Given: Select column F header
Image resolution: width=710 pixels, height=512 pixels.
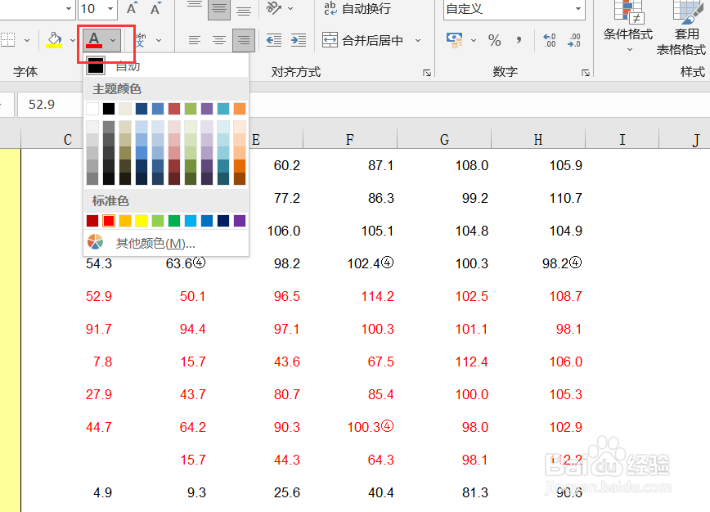Looking at the screenshot, I should 350,139.
